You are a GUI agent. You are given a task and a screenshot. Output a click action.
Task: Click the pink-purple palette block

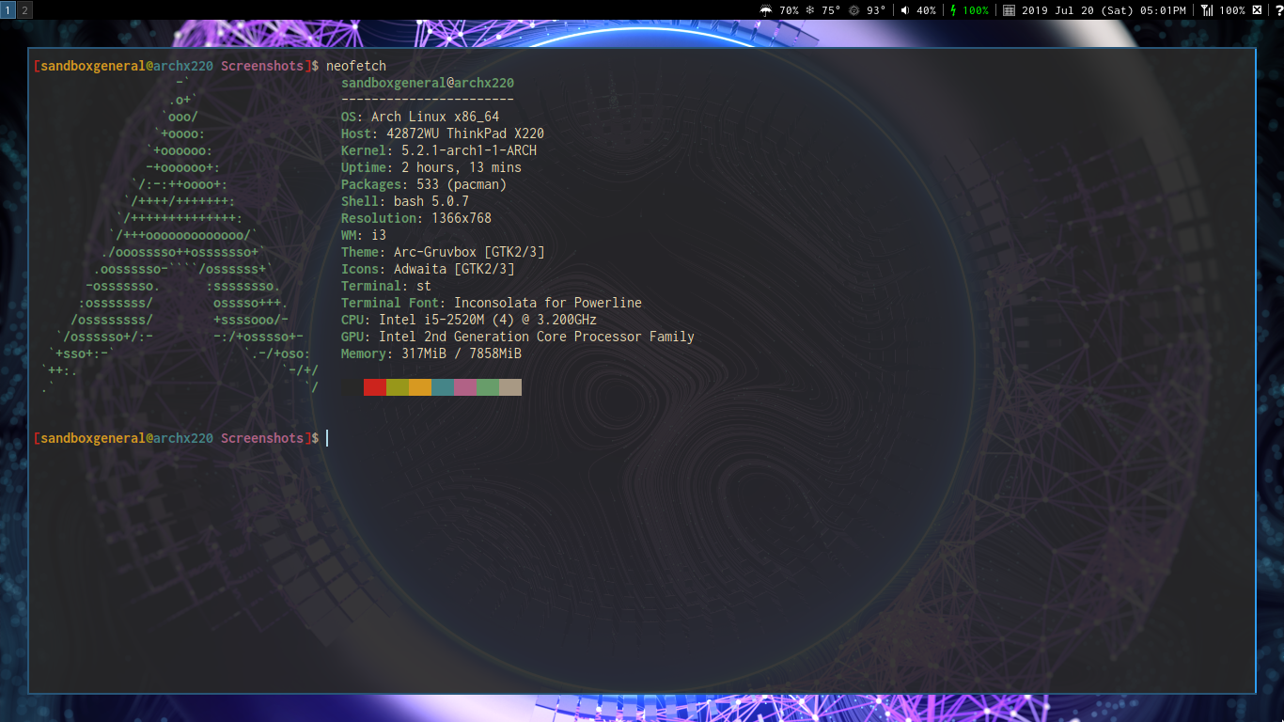tap(465, 387)
